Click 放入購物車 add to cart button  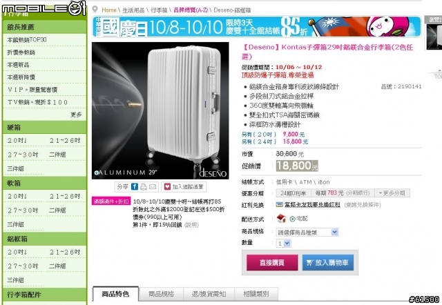click(328, 263)
